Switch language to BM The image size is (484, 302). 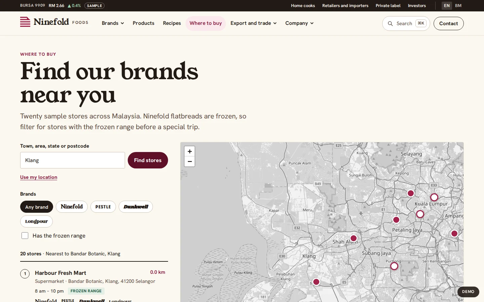458,6
